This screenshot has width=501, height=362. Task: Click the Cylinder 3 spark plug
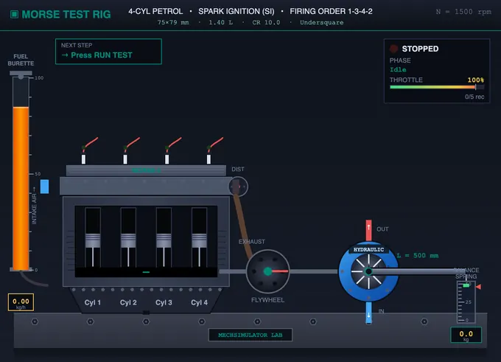coord(167,159)
